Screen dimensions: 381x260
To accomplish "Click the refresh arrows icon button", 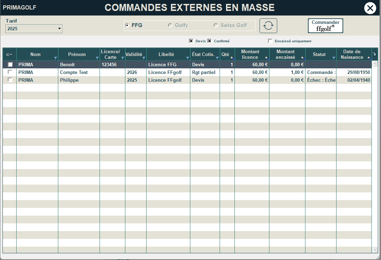I will tap(268, 26).
